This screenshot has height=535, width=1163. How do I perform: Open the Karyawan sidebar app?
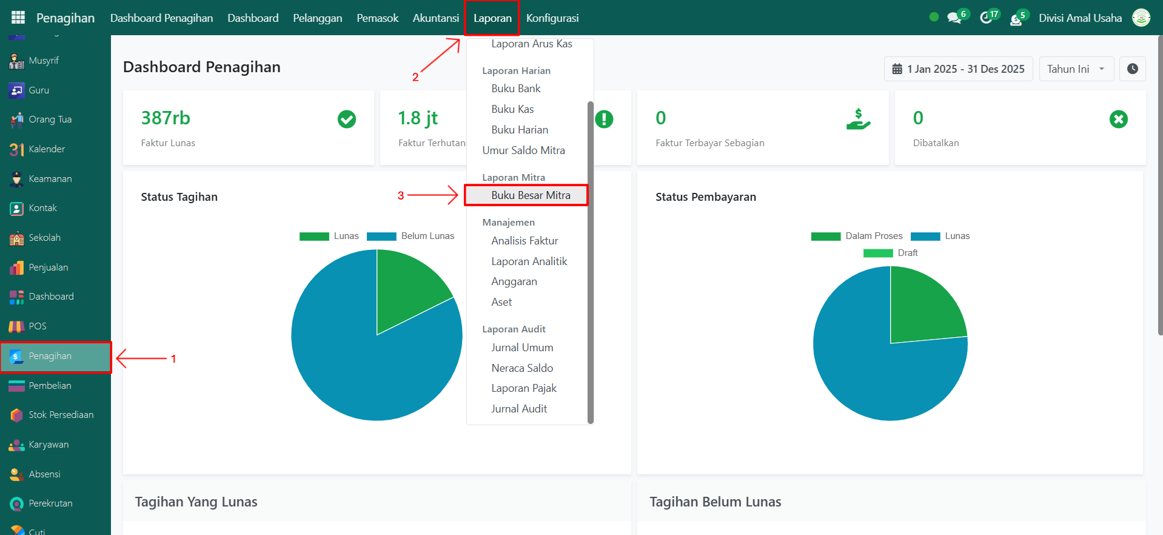(x=49, y=445)
